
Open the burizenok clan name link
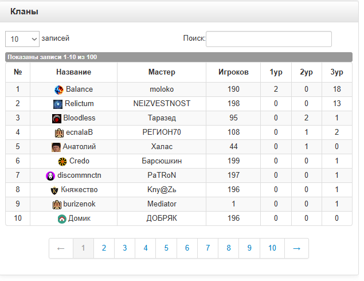click(79, 204)
